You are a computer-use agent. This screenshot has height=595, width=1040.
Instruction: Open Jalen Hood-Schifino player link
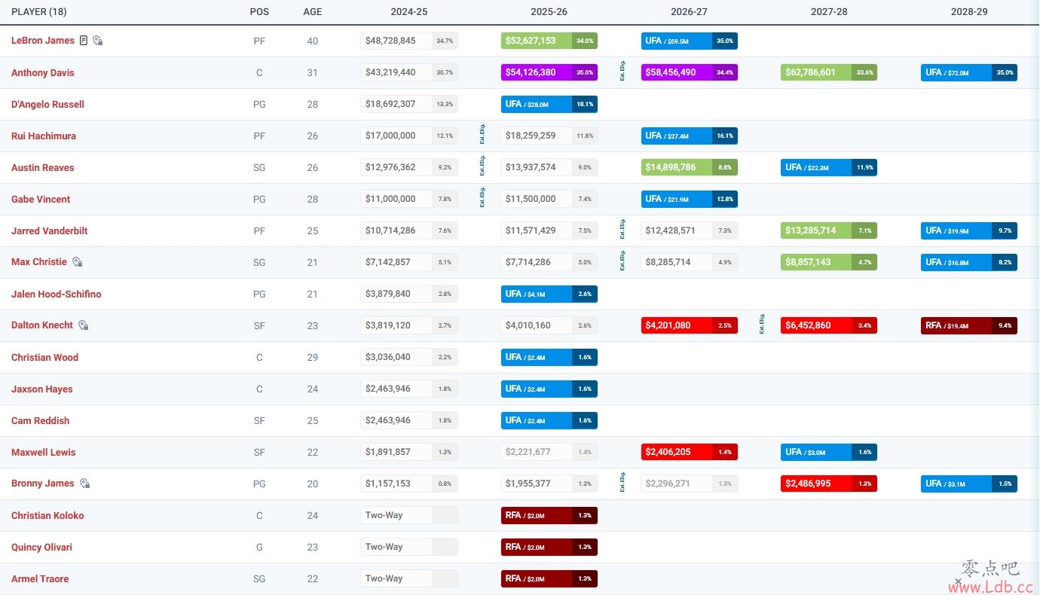[x=57, y=294]
